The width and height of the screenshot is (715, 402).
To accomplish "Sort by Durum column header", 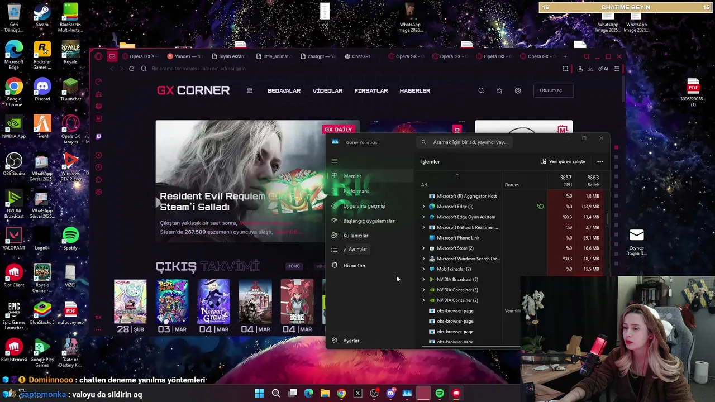I will coord(512,185).
